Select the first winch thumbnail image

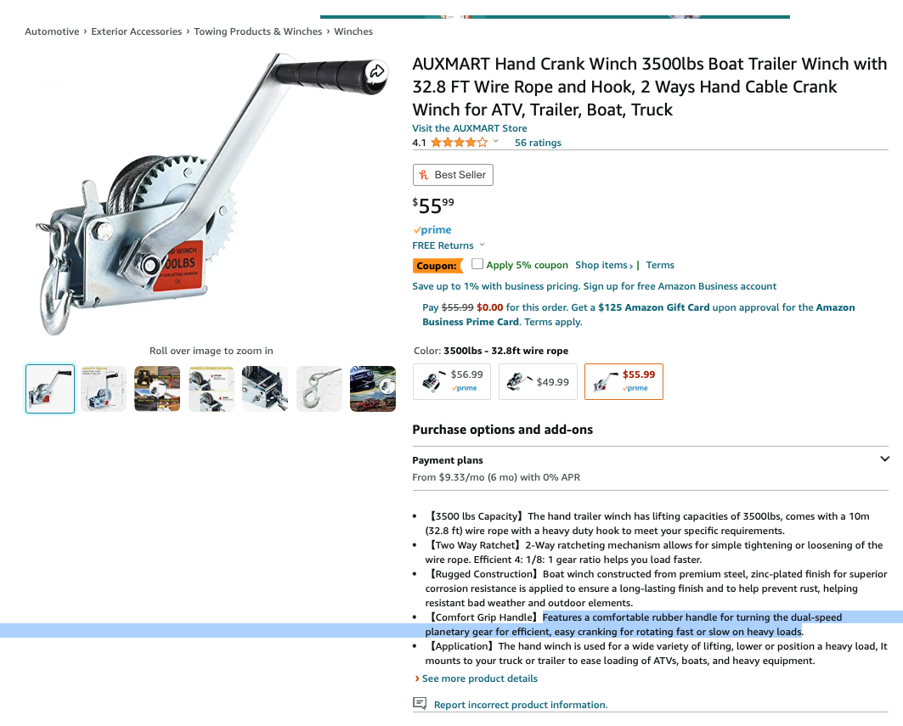[x=50, y=389]
